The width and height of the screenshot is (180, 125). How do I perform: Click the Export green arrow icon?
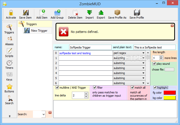[x=101, y=13]
